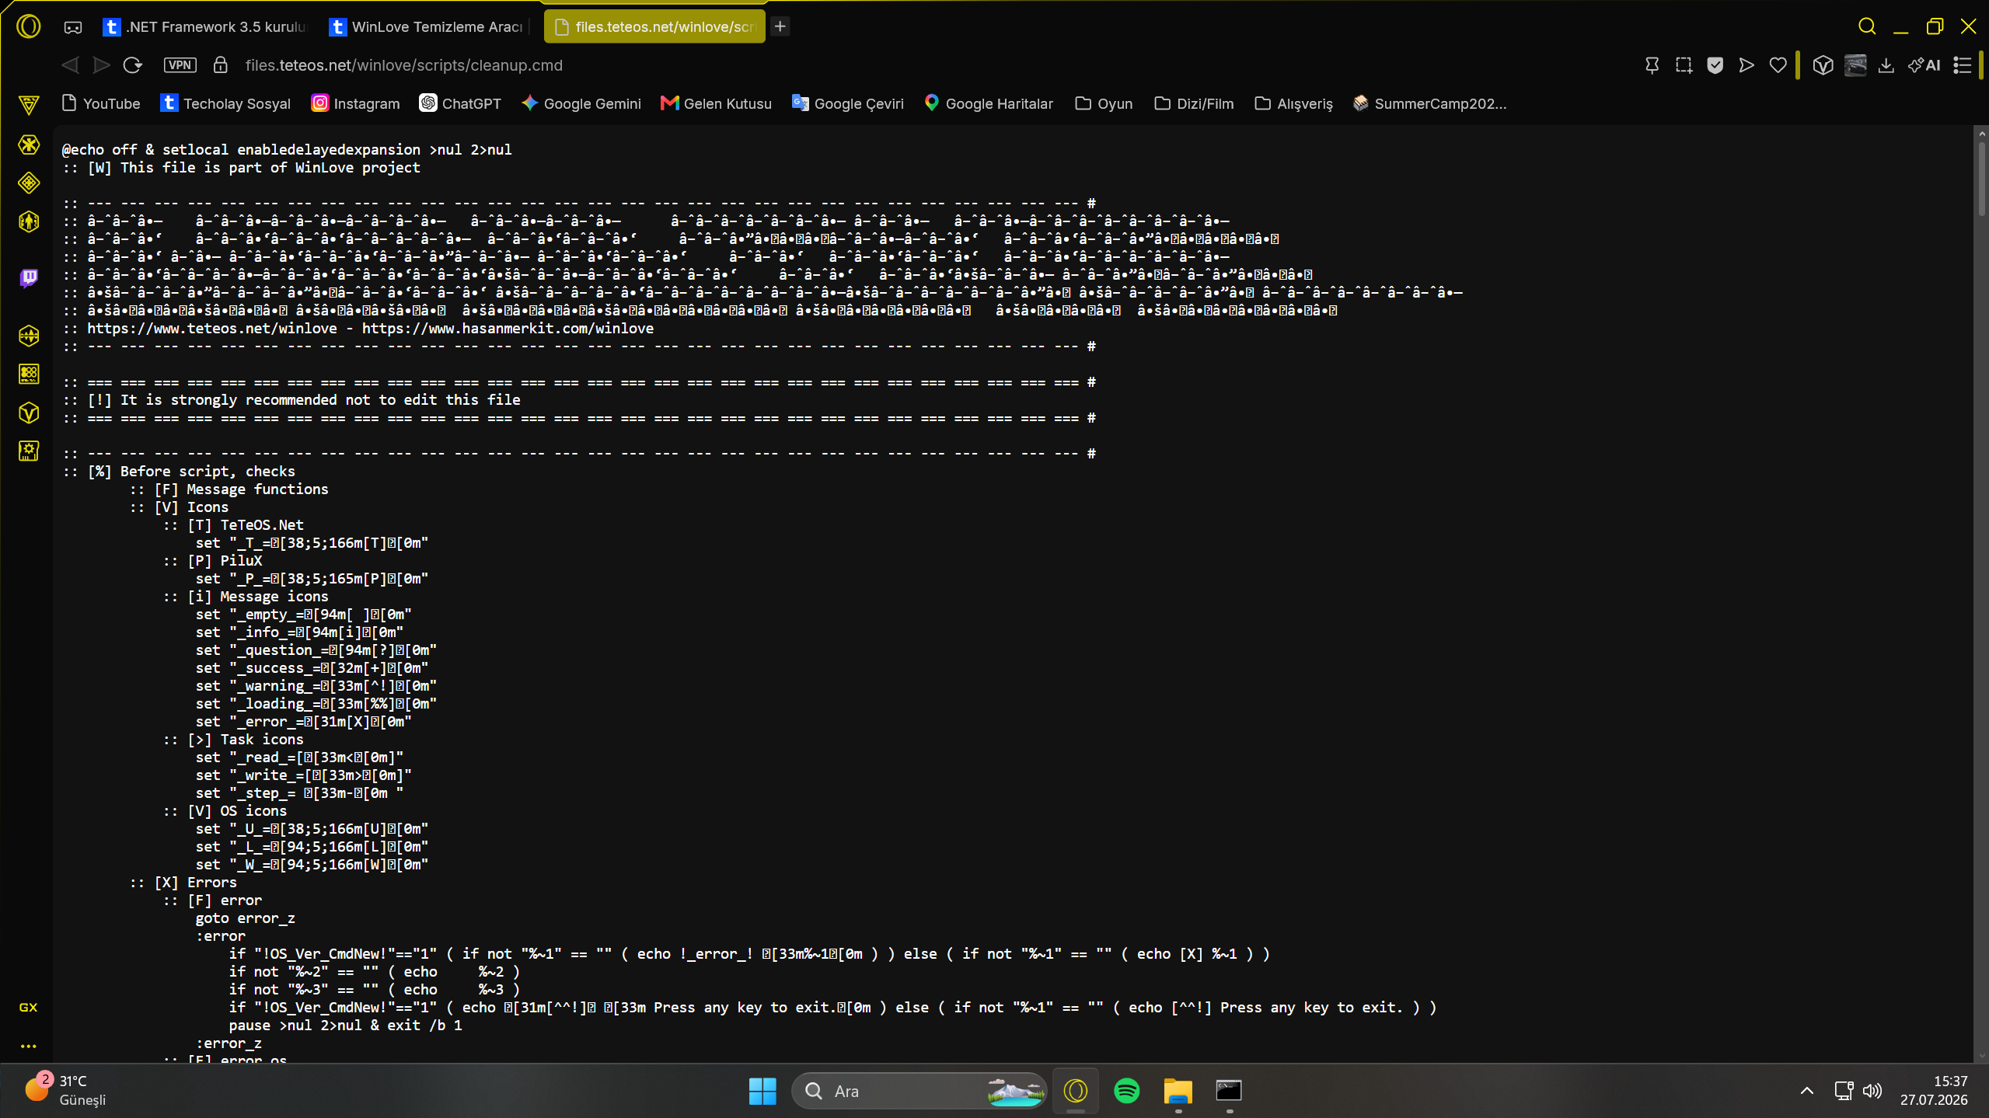Click the address bar URL field
Viewport: 1989px width, 1118px height.
pos(404,65)
